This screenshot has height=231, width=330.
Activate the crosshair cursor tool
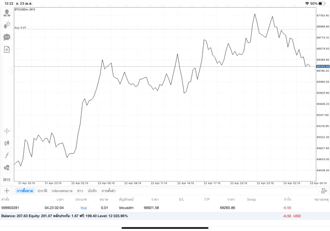pyautogui.click(x=7, y=131)
